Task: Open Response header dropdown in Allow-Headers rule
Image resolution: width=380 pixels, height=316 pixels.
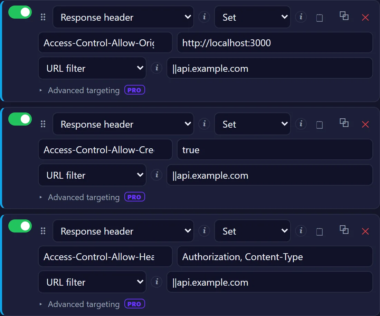Action: click(x=123, y=231)
